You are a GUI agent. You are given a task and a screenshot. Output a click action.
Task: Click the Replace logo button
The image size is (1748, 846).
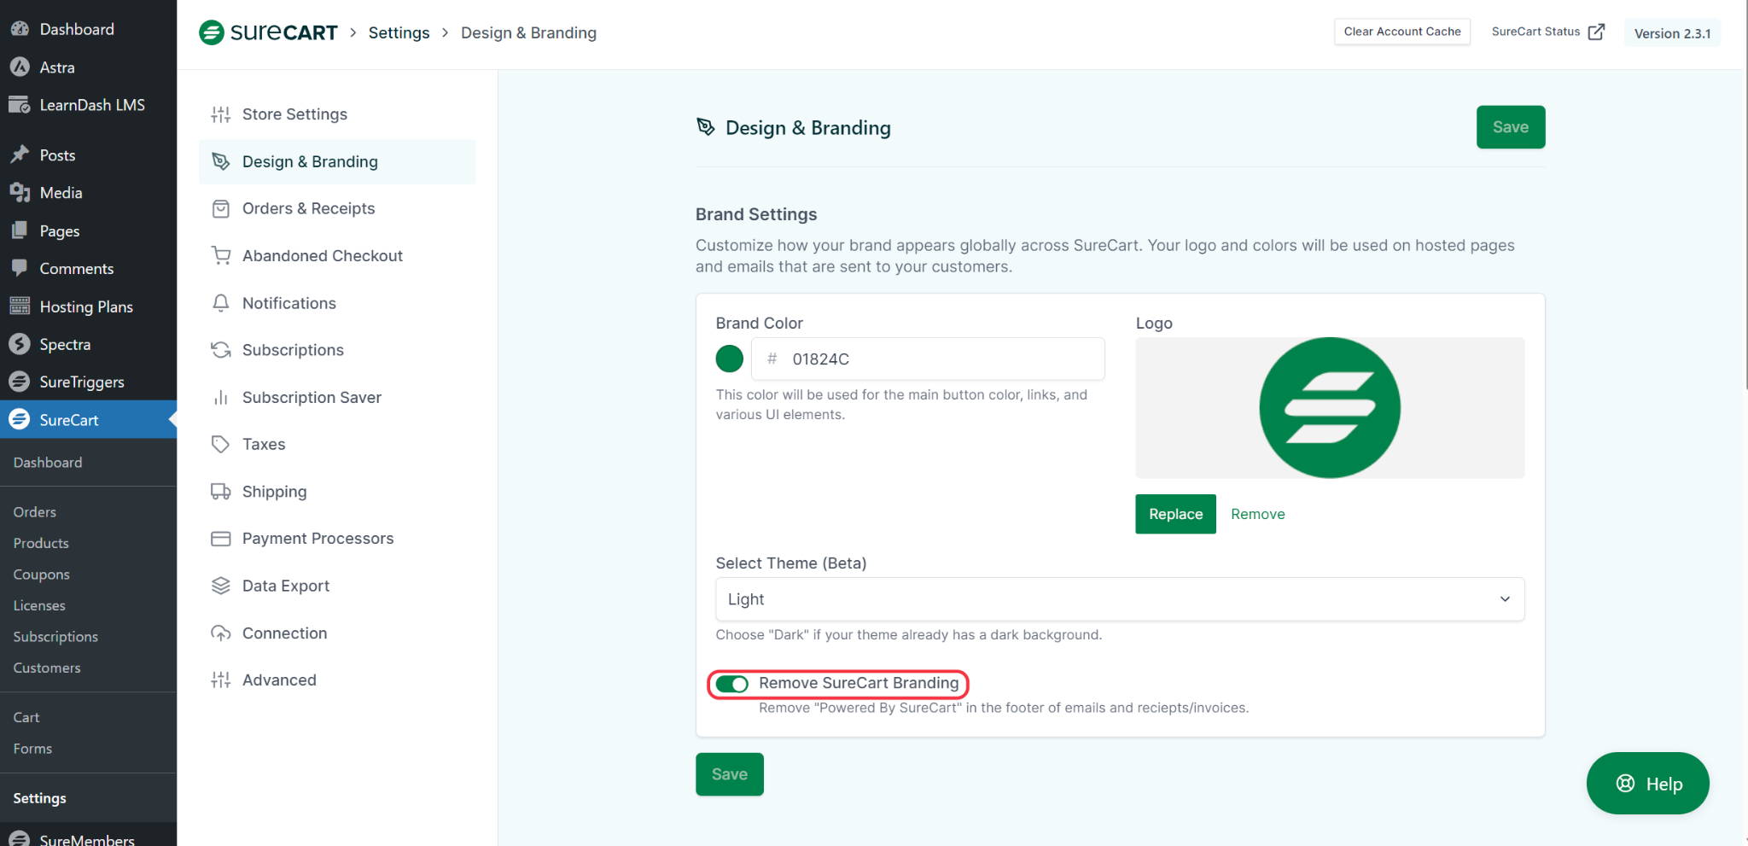pos(1175,514)
